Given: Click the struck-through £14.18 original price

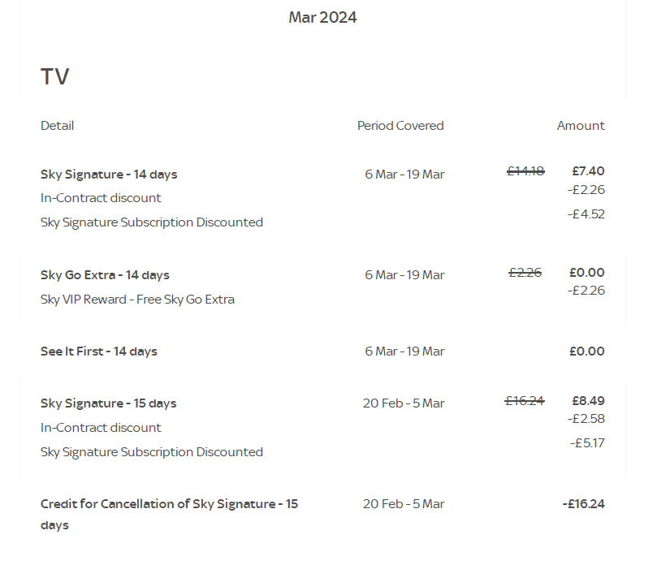Looking at the screenshot, I should [525, 171].
